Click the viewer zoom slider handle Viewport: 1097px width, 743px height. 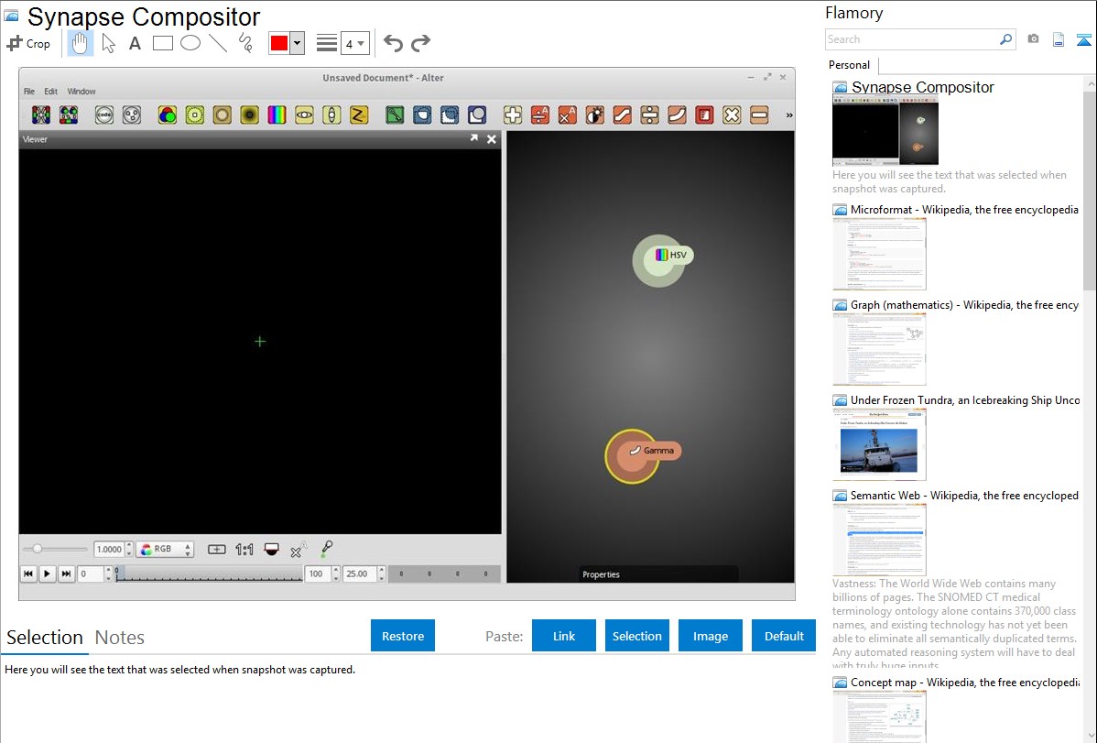point(37,549)
